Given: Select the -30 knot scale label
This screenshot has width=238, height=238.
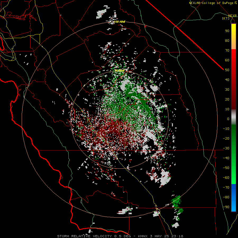Looking at the screenshot, I should coord(226,148).
